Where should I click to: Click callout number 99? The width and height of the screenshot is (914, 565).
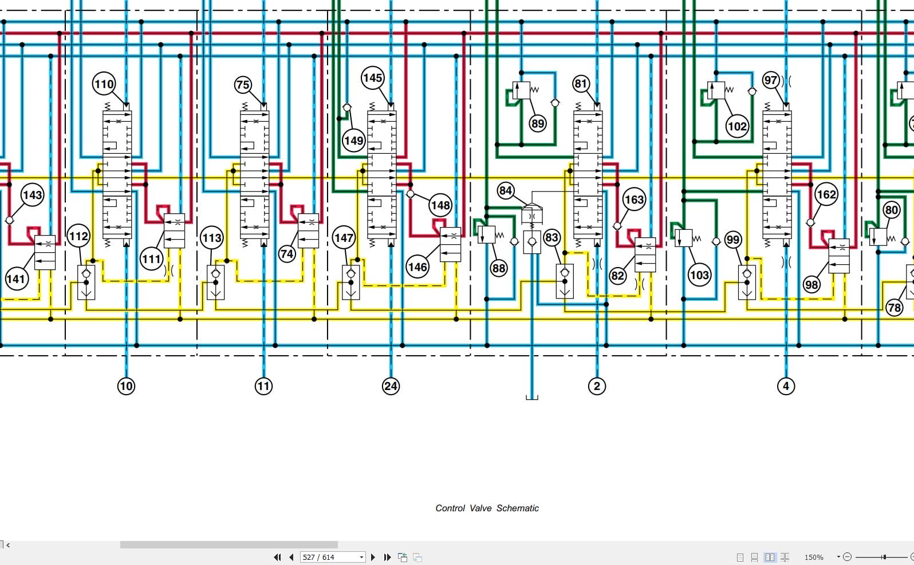733,240
